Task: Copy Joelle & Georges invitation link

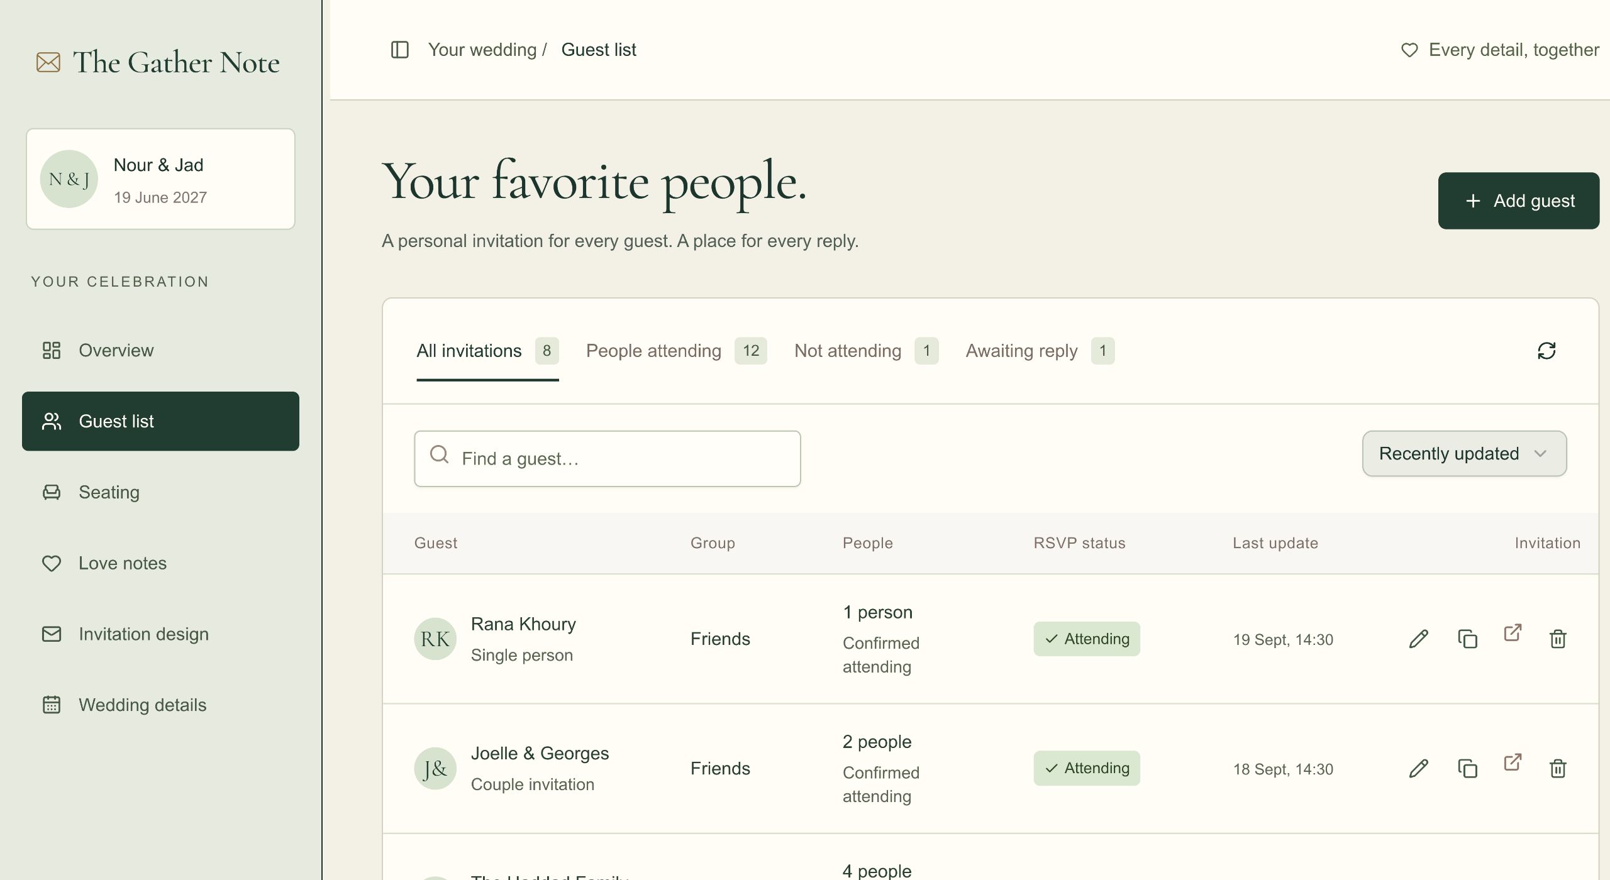Action: click(1467, 768)
